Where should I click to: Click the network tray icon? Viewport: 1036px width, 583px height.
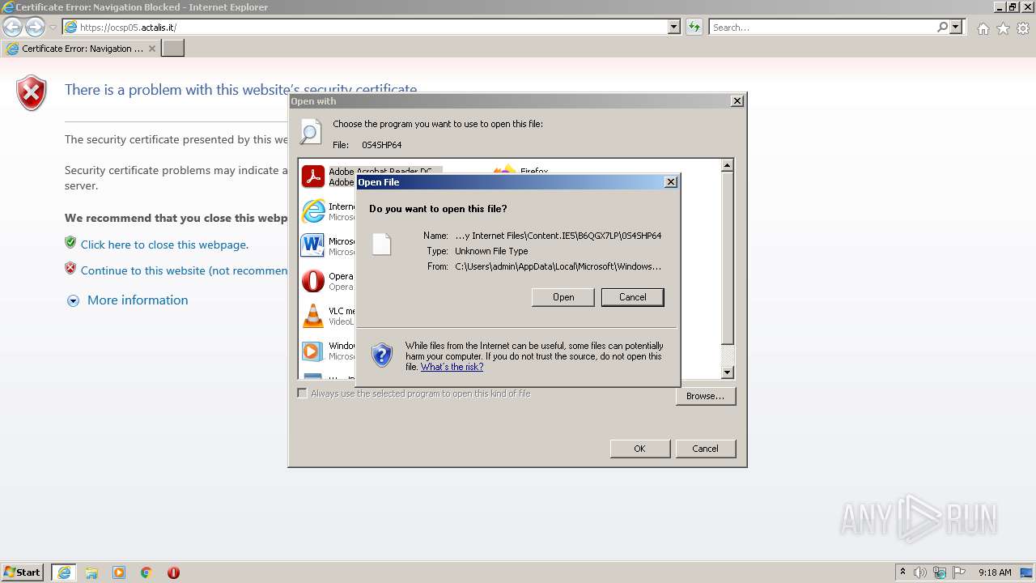[940, 572]
